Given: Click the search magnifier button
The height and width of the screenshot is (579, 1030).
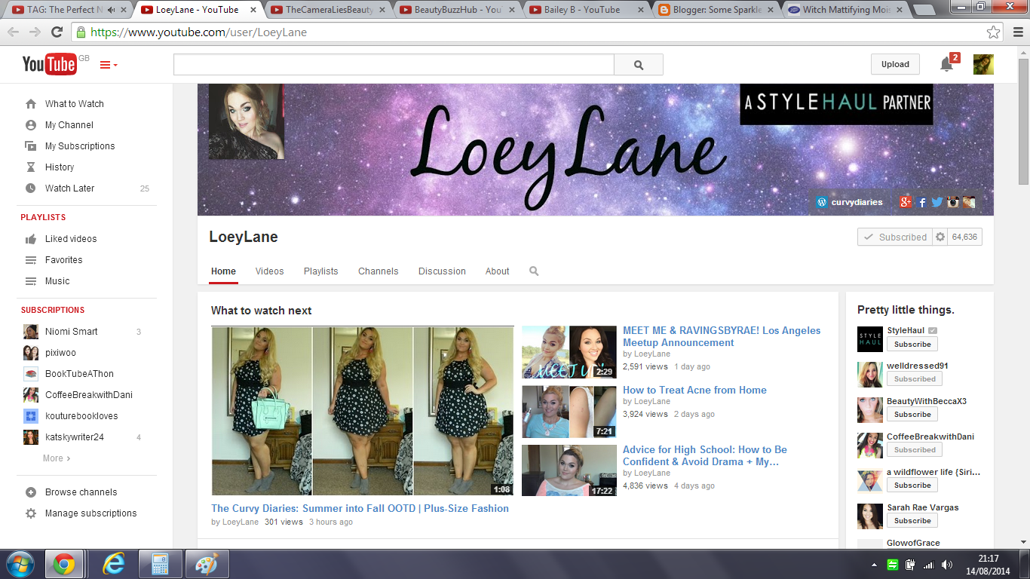Looking at the screenshot, I should click(x=639, y=65).
